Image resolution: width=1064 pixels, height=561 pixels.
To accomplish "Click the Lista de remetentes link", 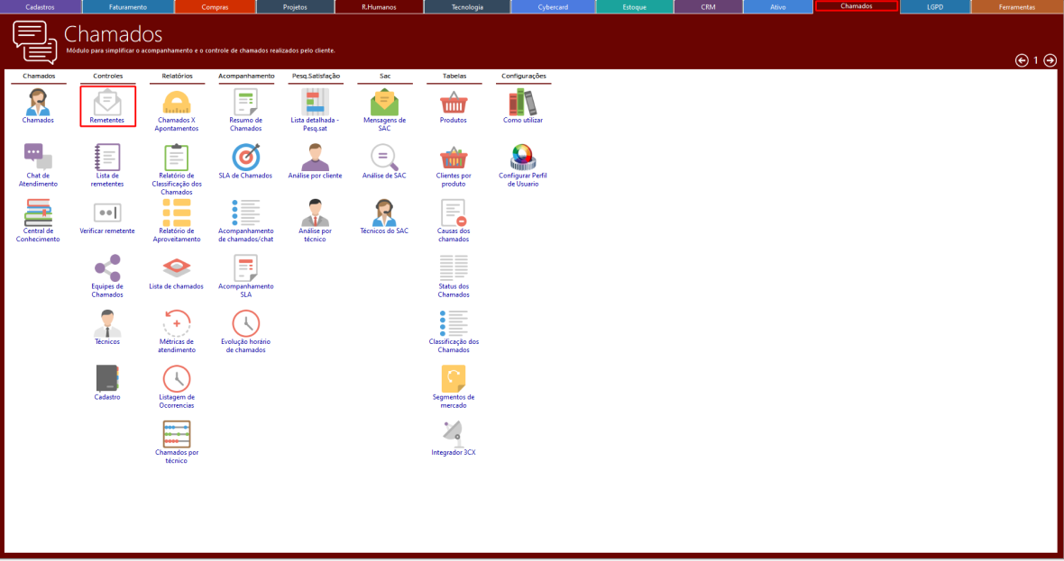I will pos(107,179).
